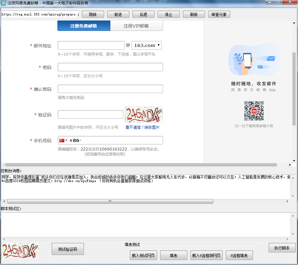This screenshot has width=298, height=265.
Task: Click the 载入测试网页 button
Action: [143, 256]
